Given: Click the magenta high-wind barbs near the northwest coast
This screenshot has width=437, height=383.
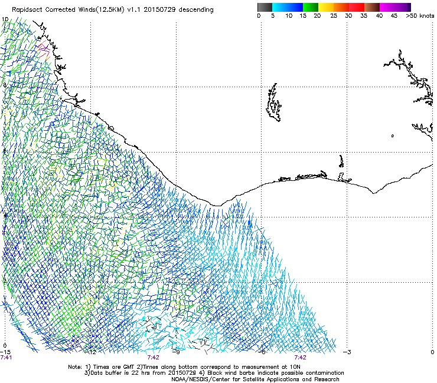Looking at the screenshot, I should click(44, 49).
